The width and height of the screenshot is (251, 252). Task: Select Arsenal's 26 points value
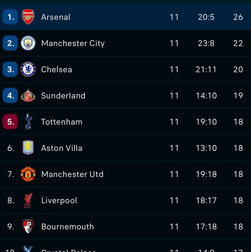[x=238, y=17]
